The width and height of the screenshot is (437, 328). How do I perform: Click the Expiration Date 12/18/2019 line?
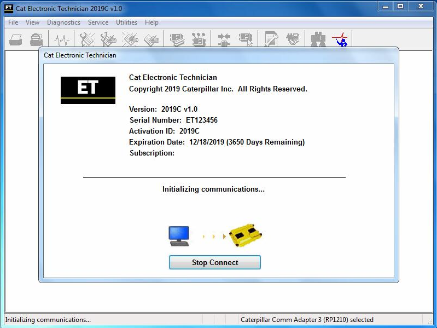217,142
